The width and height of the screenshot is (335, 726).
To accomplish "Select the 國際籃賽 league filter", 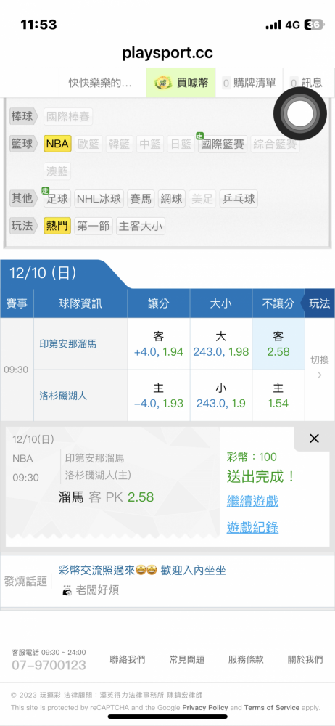I will (223, 144).
